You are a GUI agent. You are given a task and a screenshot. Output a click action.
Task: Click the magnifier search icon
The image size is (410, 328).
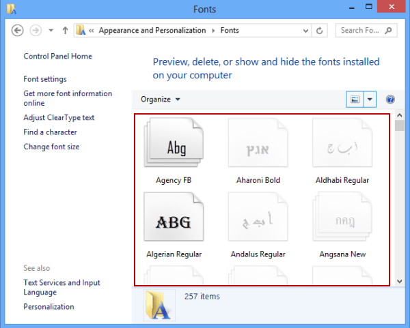[x=388, y=31]
